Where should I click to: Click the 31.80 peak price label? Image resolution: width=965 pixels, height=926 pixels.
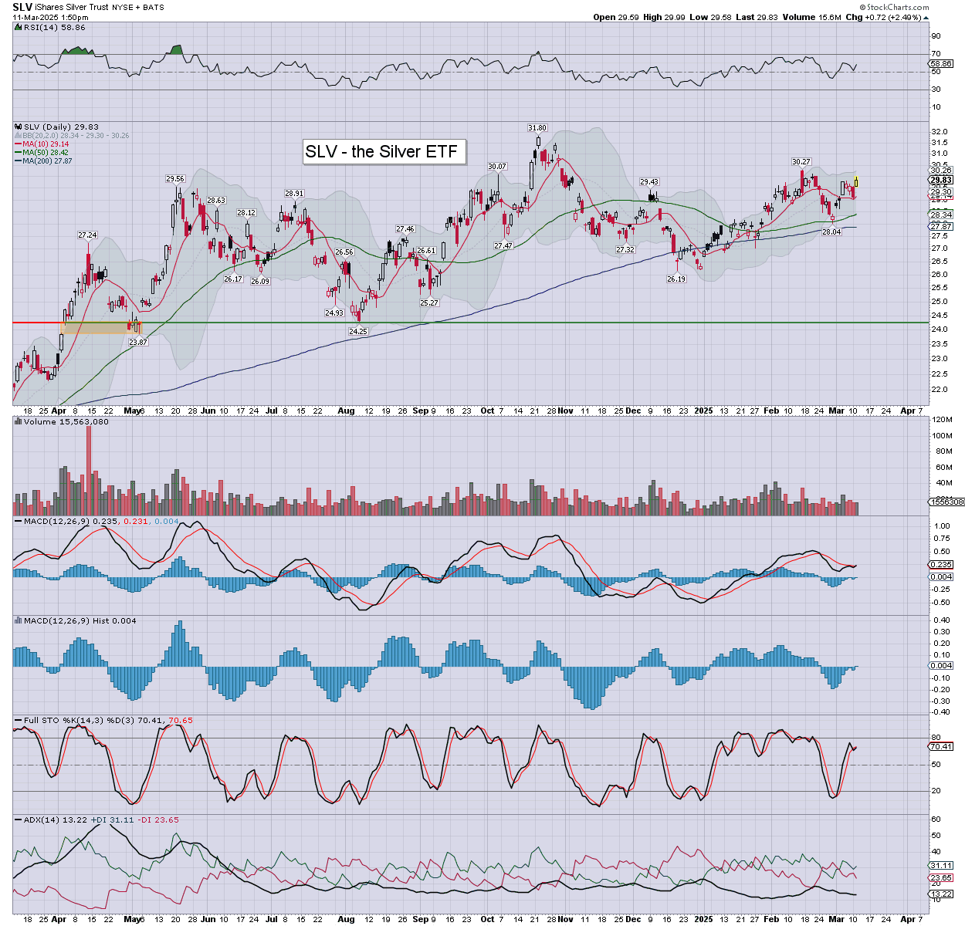pos(537,128)
